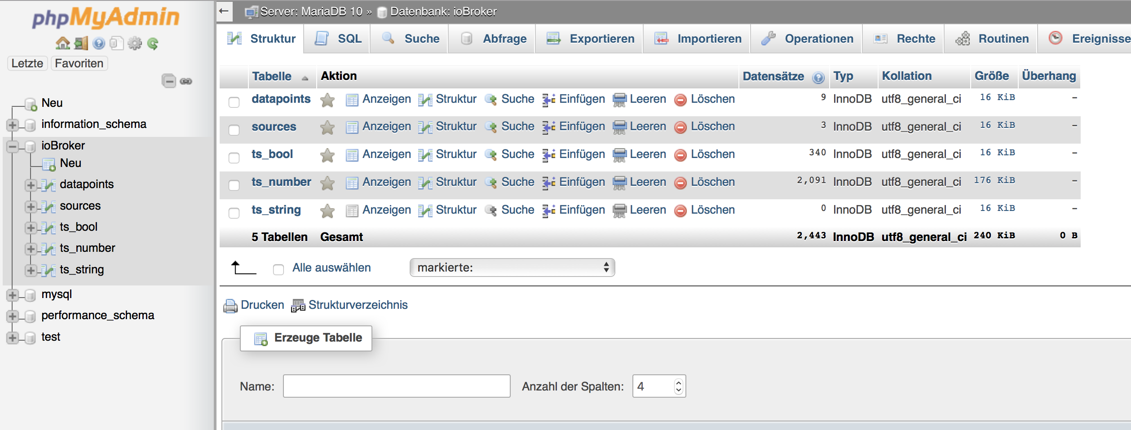1131x430 pixels.
Task: Expand information_schema database node
Action: click(x=13, y=125)
